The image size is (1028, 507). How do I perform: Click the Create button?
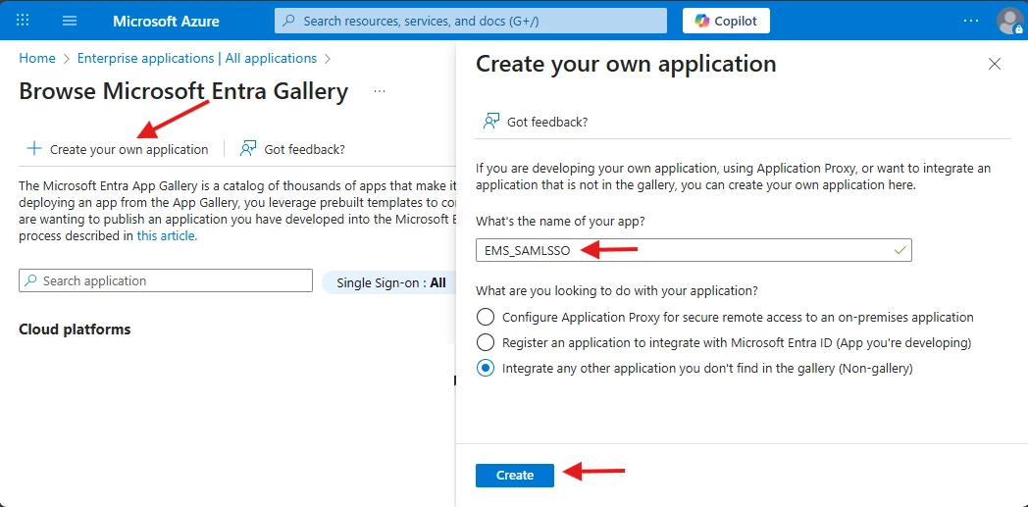(x=515, y=476)
